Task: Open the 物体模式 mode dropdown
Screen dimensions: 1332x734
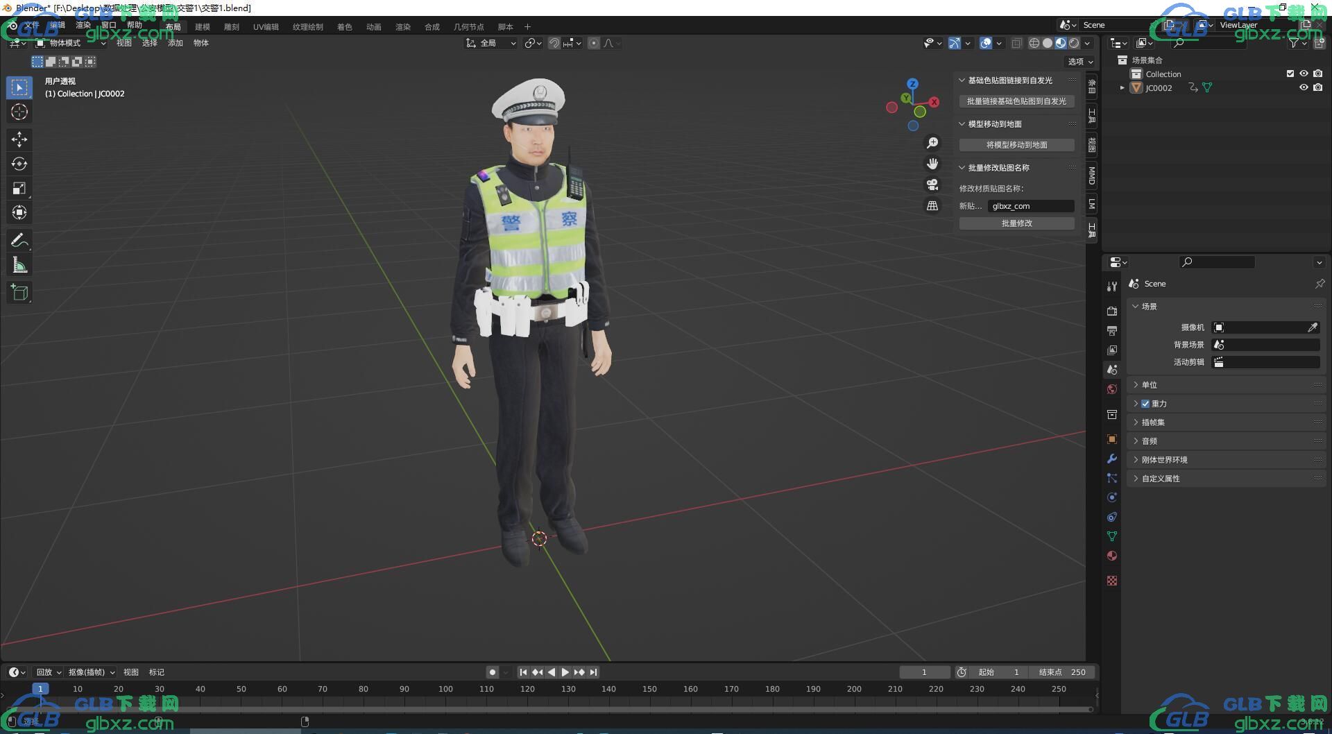Action: tap(71, 43)
